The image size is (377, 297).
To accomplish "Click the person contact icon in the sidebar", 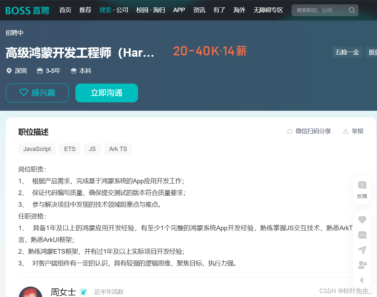I will coord(362,265).
